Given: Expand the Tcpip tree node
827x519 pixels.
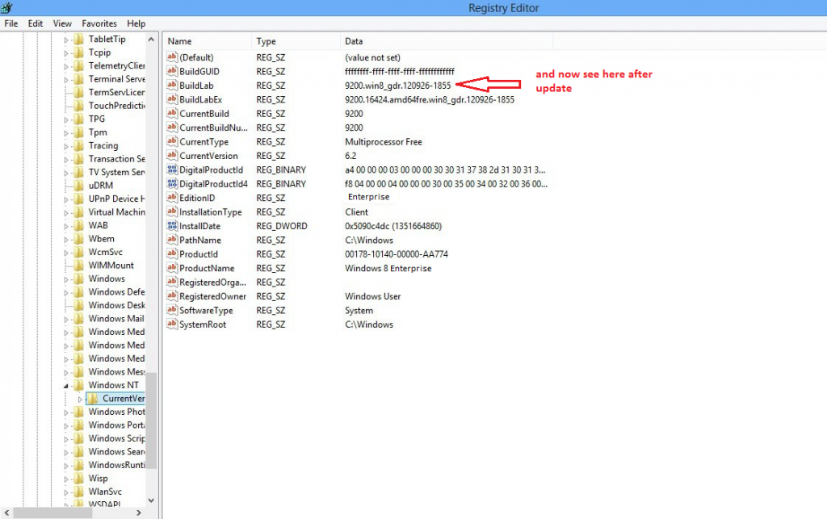Looking at the screenshot, I should [66, 53].
